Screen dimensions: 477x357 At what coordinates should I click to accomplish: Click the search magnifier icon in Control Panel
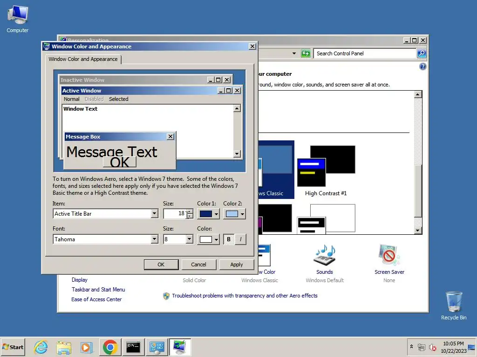coord(421,53)
